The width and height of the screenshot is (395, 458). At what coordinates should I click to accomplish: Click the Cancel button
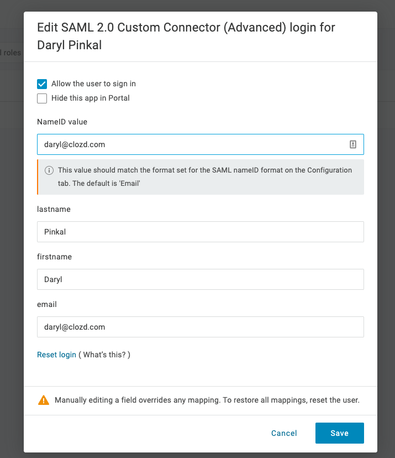pos(284,433)
